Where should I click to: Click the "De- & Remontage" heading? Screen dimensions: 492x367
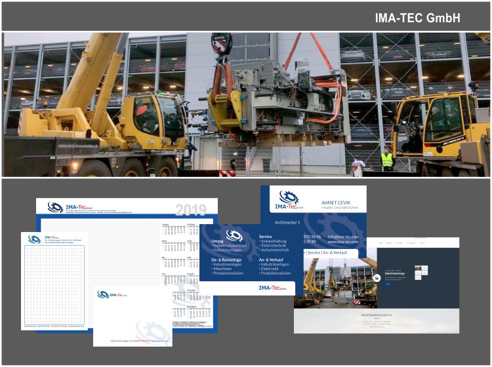point(226,260)
